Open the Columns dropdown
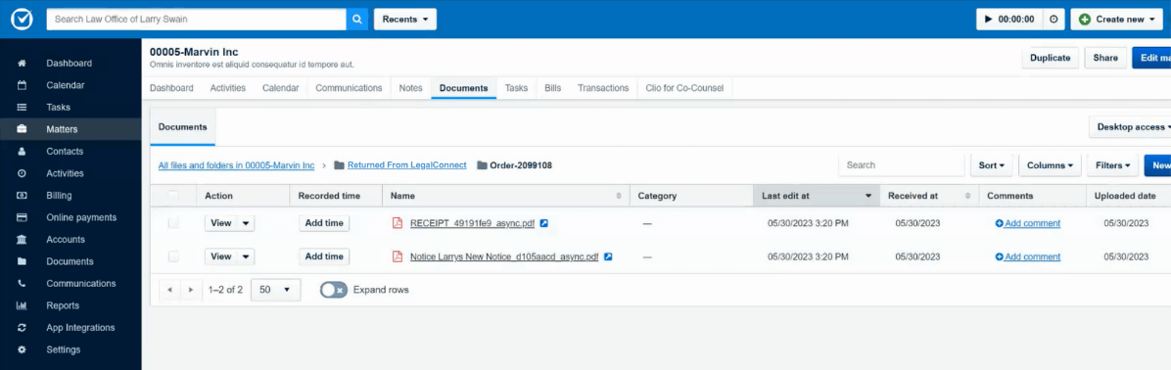The width and height of the screenshot is (1171, 370). [1050, 165]
